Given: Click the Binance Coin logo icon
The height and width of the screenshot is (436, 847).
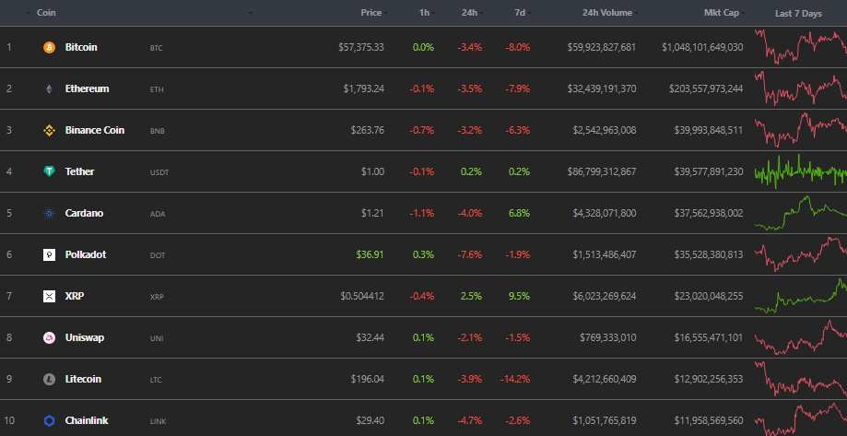Looking at the screenshot, I should [49, 130].
